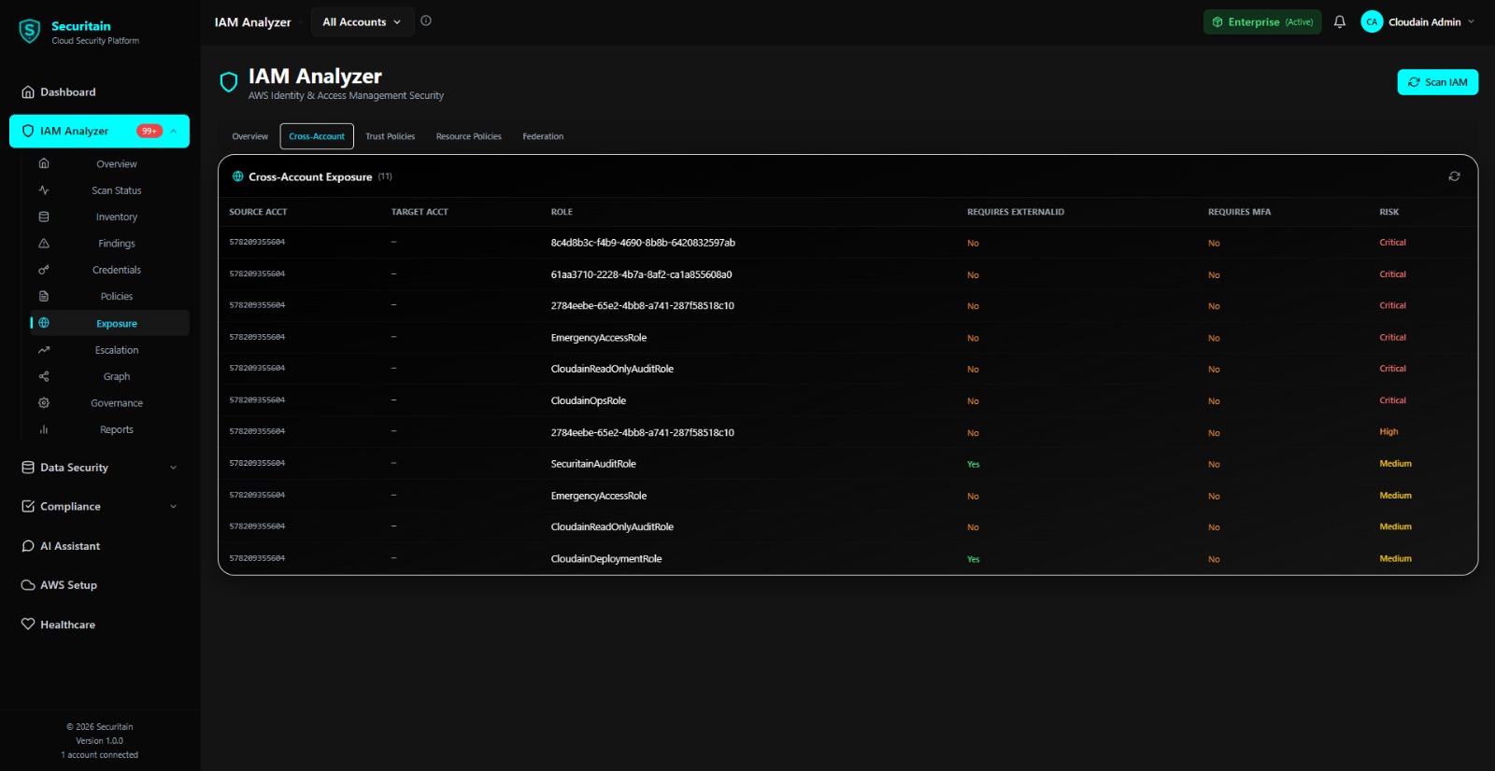Click the Healthcare heart icon
The height and width of the screenshot is (771, 1495).
pos(28,624)
